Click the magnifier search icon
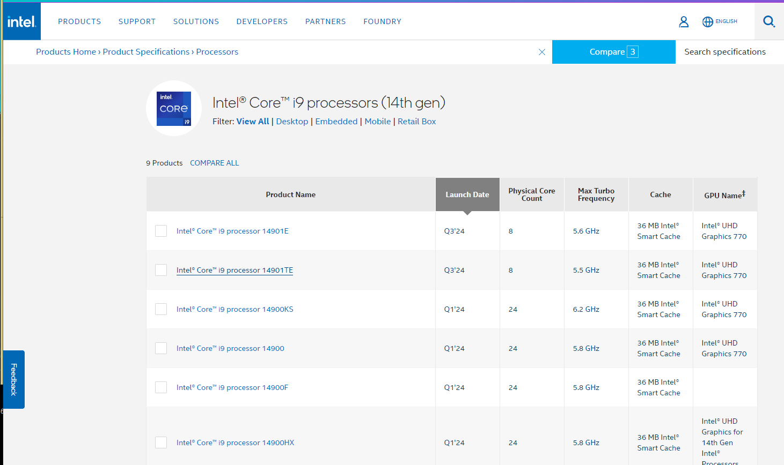Viewport: 784px width, 465px height. click(769, 21)
